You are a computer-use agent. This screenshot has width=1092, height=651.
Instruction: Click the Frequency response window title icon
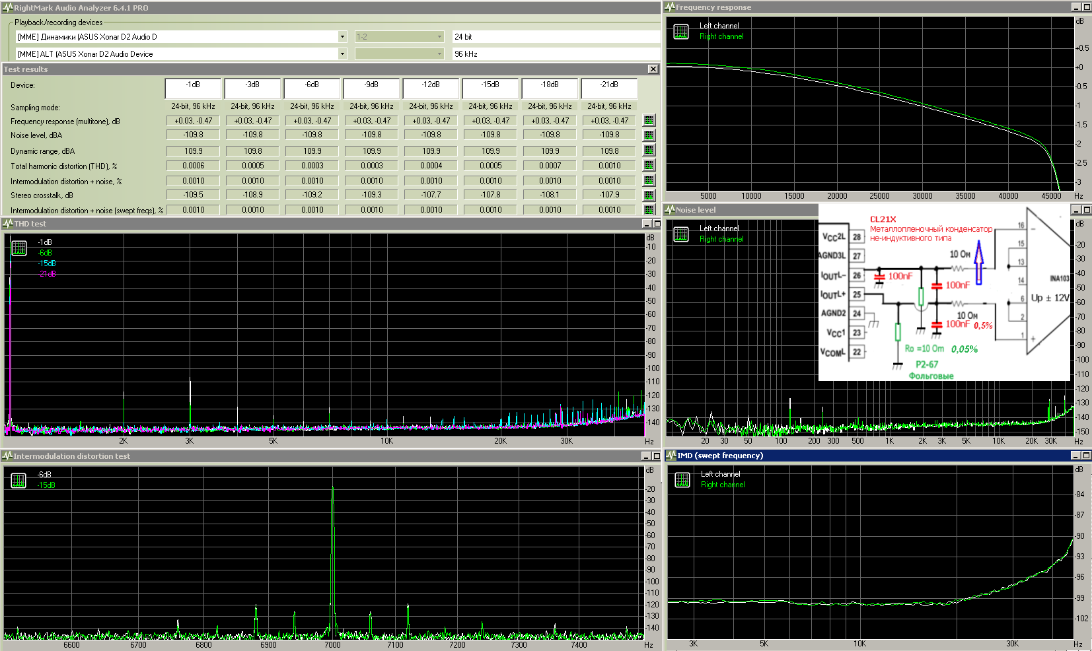click(670, 7)
